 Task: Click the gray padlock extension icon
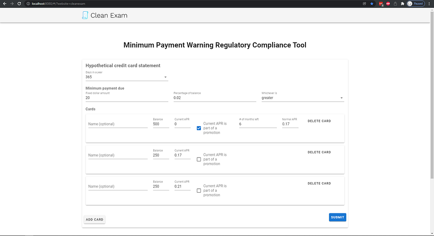pyautogui.click(x=395, y=3)
